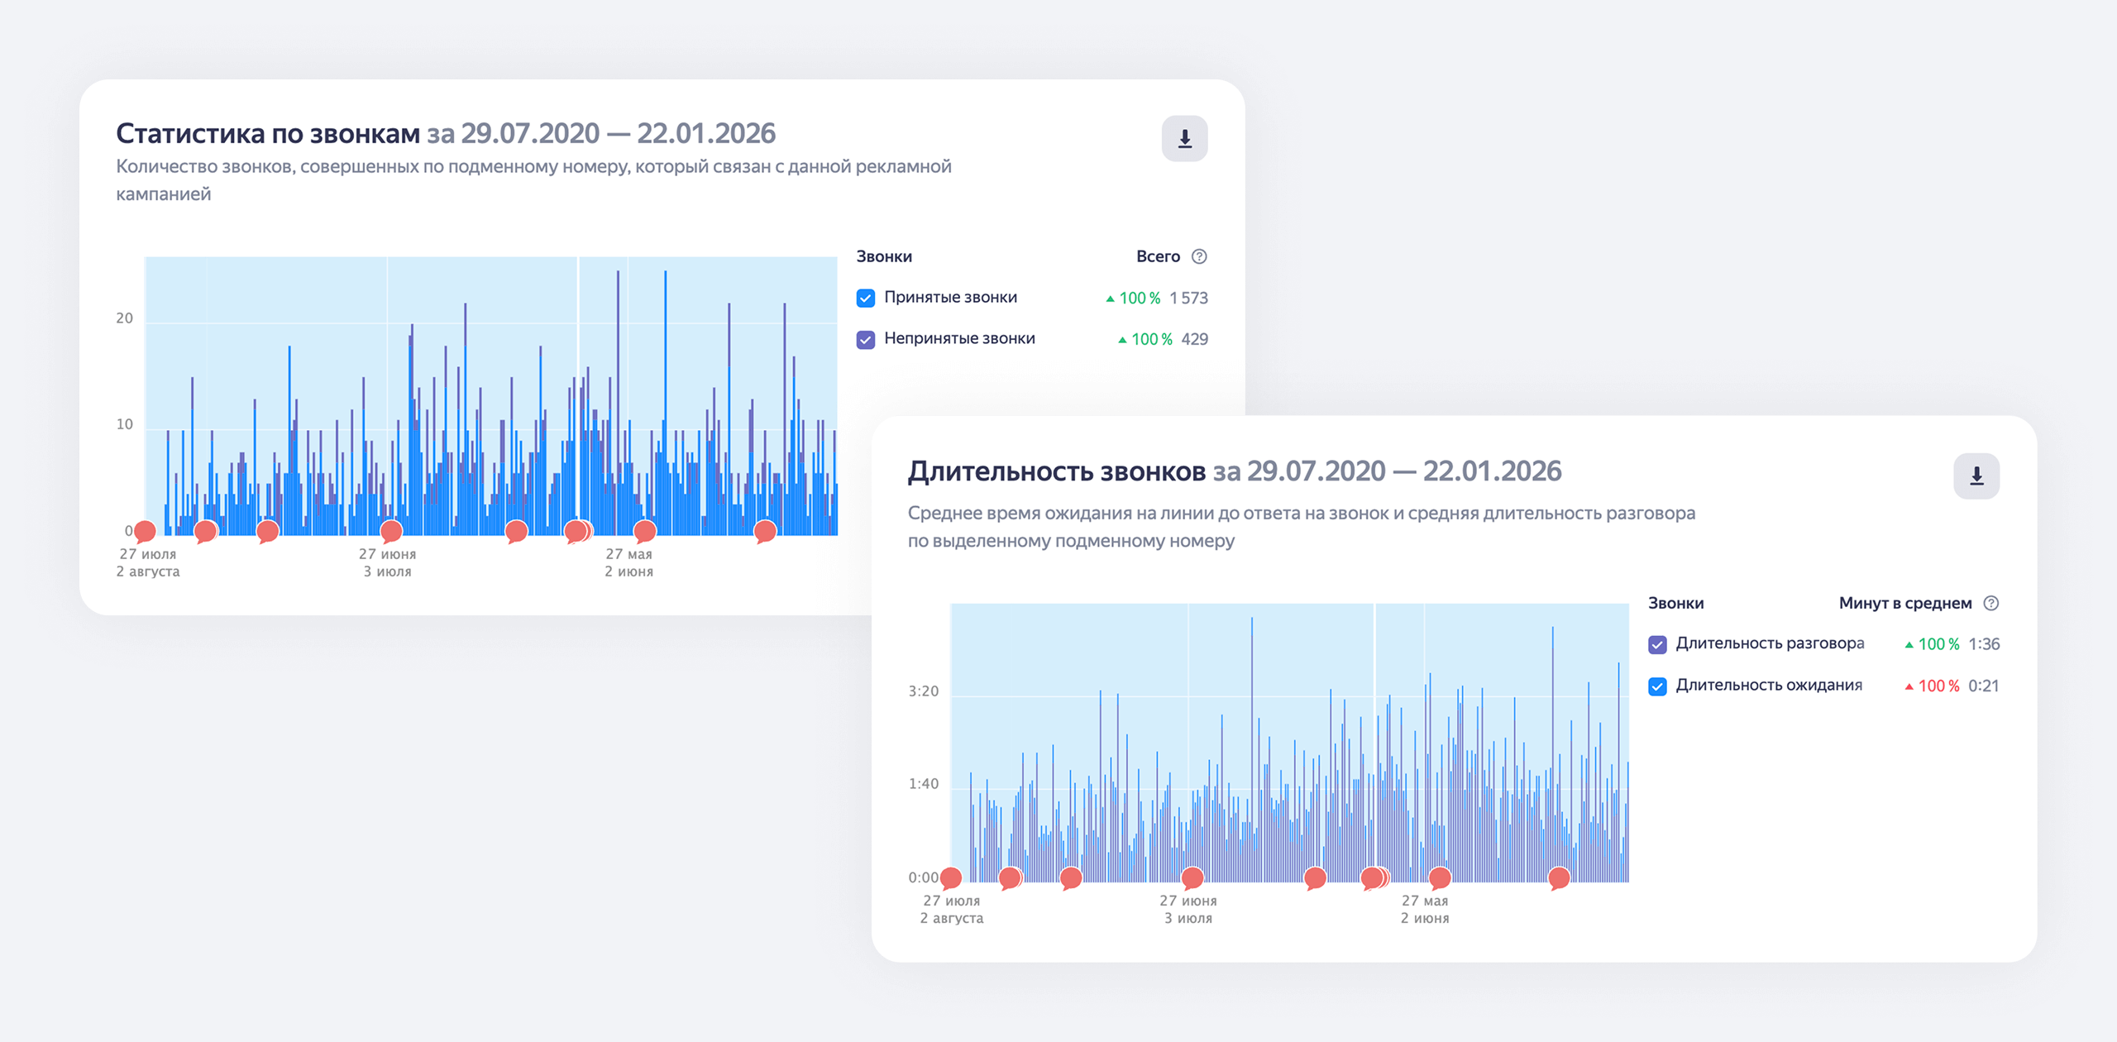Click comment marker above 27 июня on calls chart
This screenshot has height=1042, width=2117.
tap(391, 531)
